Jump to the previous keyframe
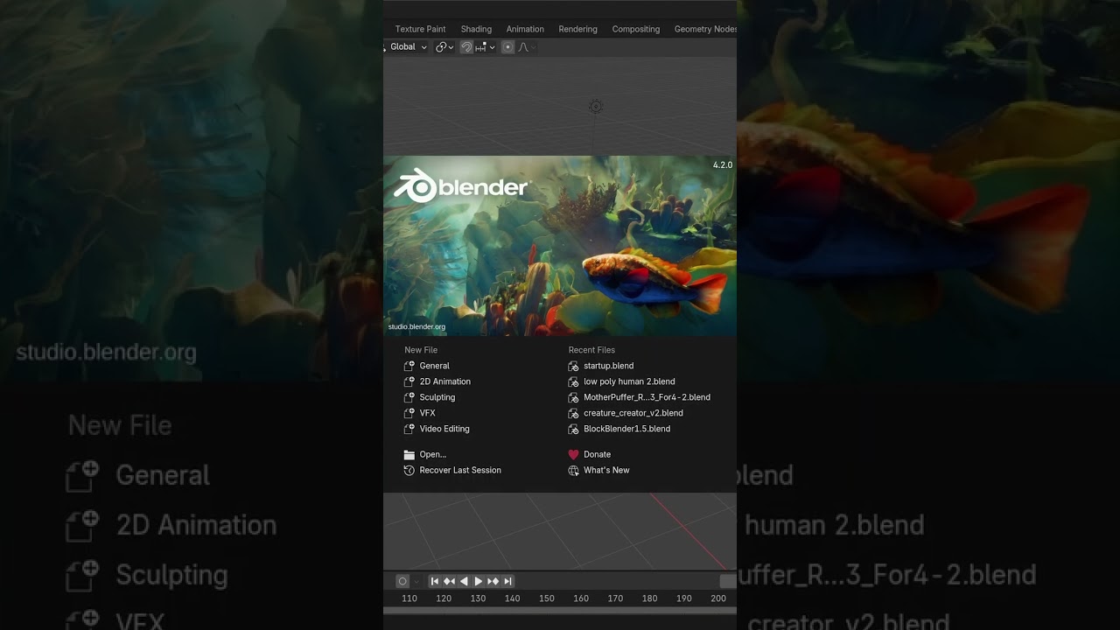Viewport: 1120px width, 630px height. (x=449, y=581)
